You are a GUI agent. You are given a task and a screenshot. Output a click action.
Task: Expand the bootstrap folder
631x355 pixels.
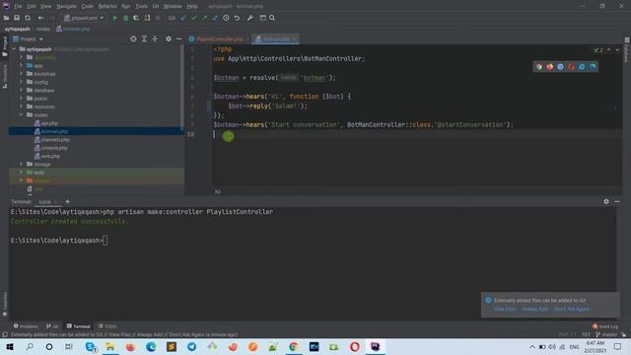point(22,74)
